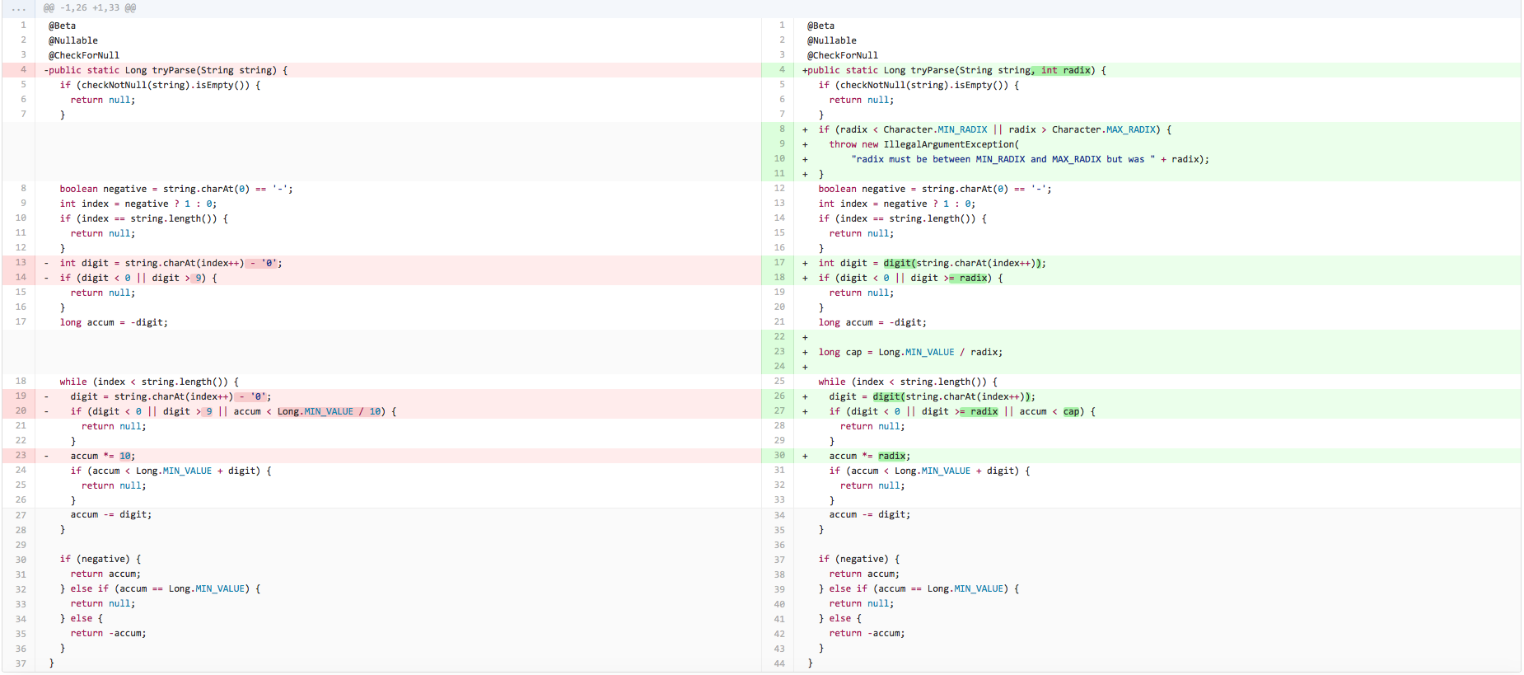
Task: Click added line number 8 with radix check
Action: pos(781,129)
